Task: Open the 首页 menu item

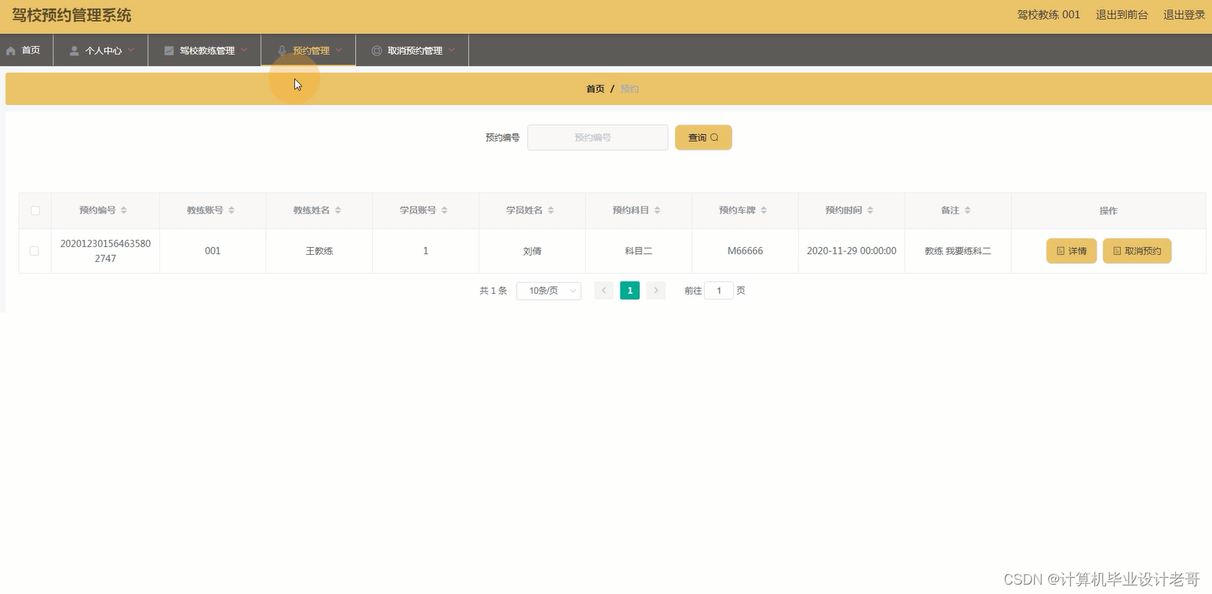Action: pyautogui.click(x=27, y=50)
